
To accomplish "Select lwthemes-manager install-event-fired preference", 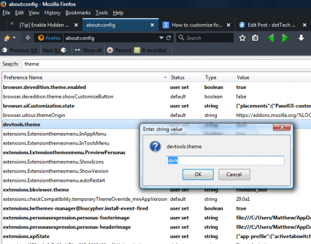I will tap(157, 208).
